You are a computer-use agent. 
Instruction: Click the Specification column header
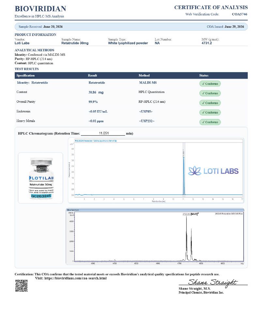tap(25, 75)
